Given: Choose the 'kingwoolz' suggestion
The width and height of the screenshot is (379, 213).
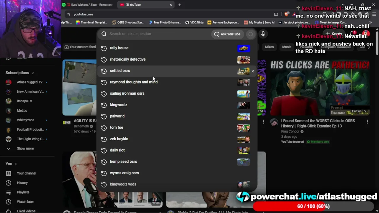Looking at the screenshot, I should point(177,105).
